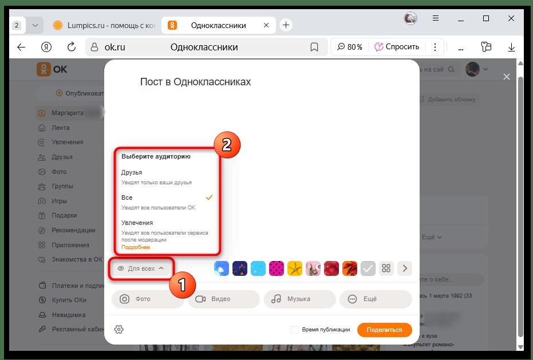Open browser hamburger menu

click(x=436, y=18)
